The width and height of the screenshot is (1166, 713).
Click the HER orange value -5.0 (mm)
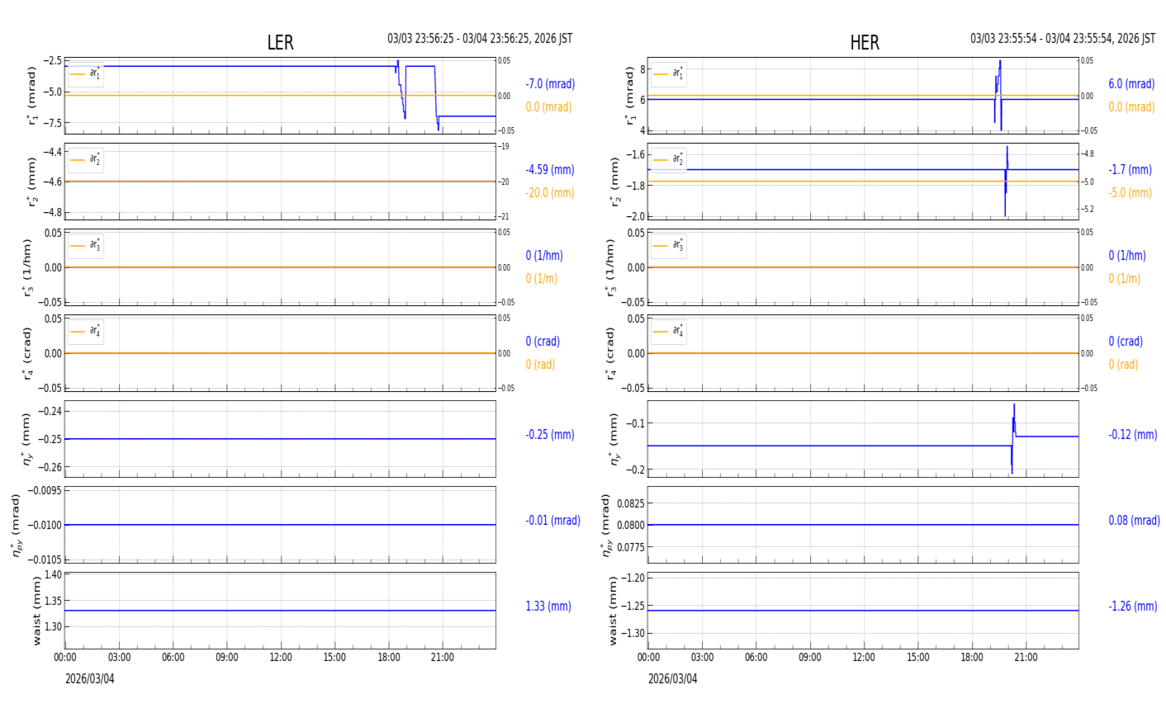tap(1130, 193)
